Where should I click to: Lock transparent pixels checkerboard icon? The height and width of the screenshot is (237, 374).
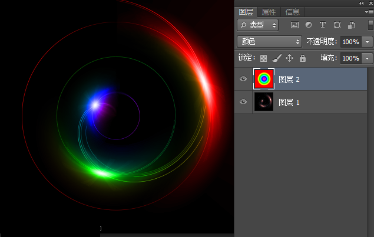pyautogui.click(x=263, y=58)
